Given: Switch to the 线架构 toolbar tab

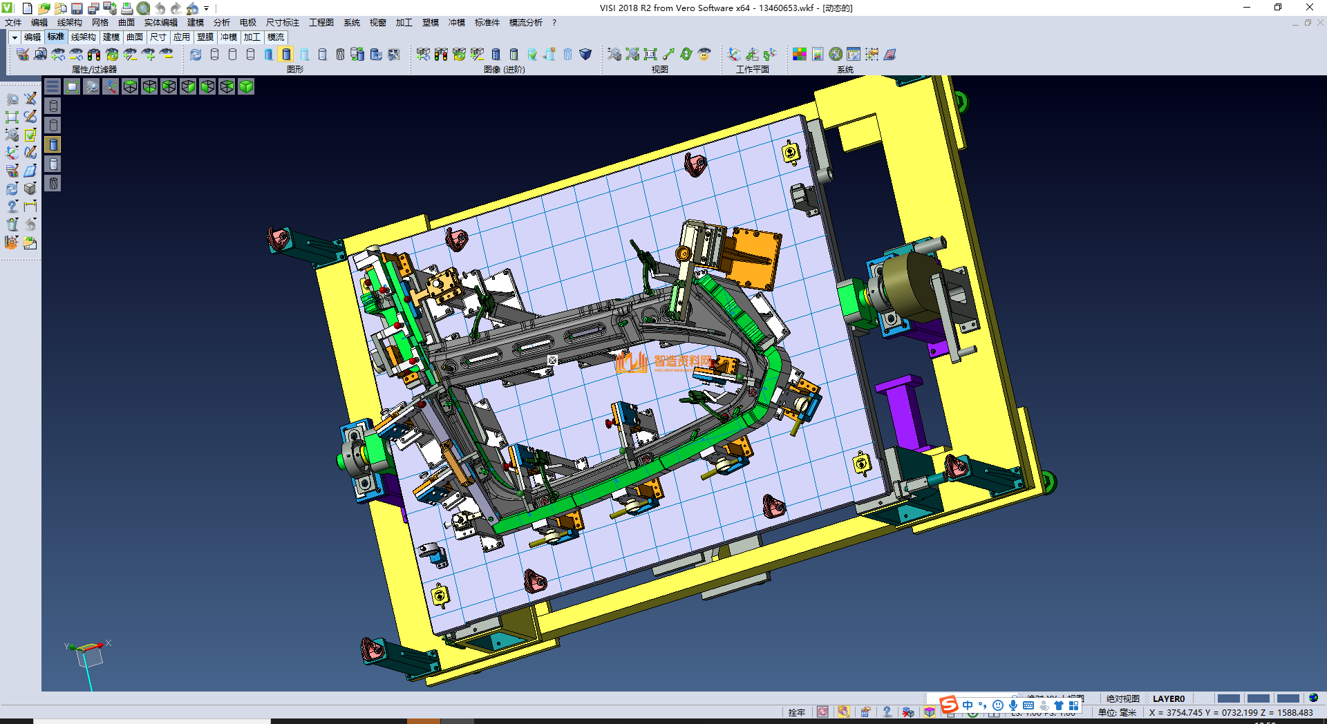Looking at the screenshot, I should 83,37.
